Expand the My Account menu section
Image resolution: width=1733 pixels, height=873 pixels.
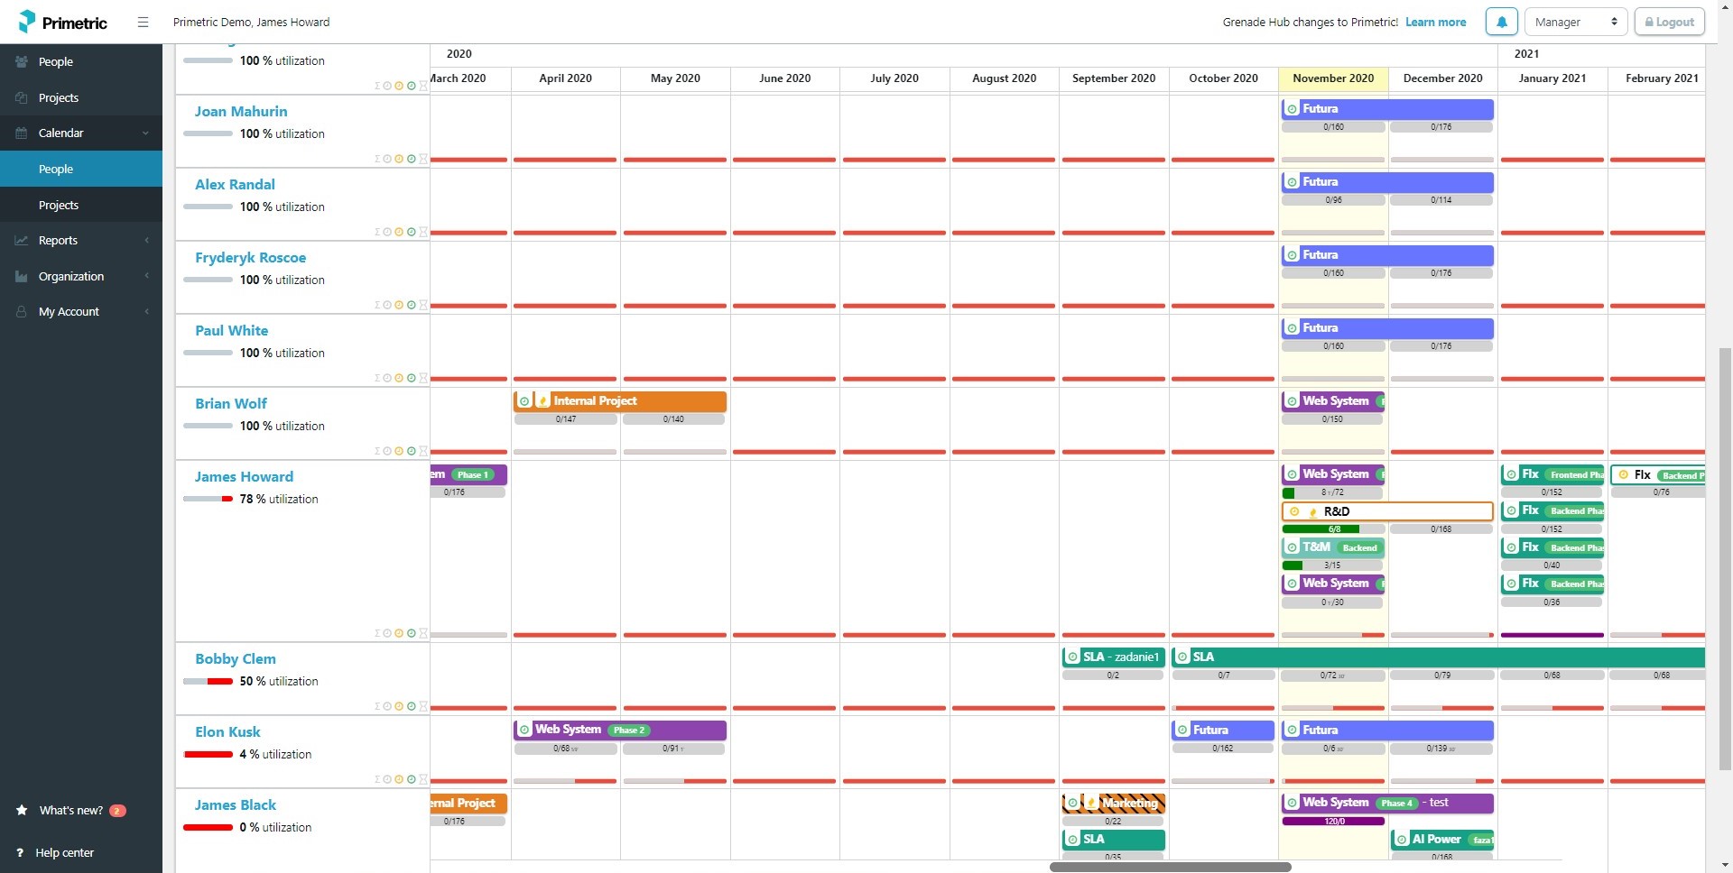(81, 312)
